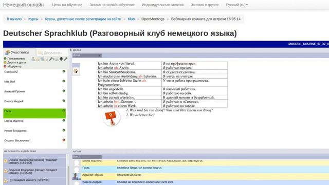The image size is (329, 185).
Task: Go to the Немецкий онлайн home link
Action: point(23,5)
